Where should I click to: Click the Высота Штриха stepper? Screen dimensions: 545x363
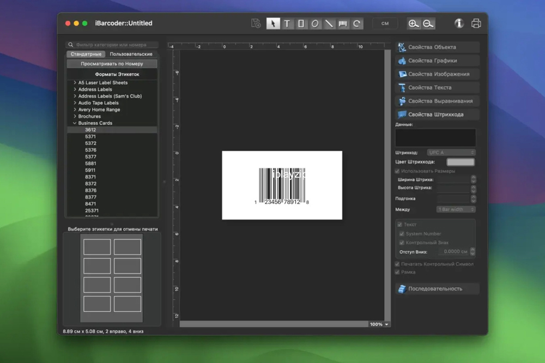point(474,189)
